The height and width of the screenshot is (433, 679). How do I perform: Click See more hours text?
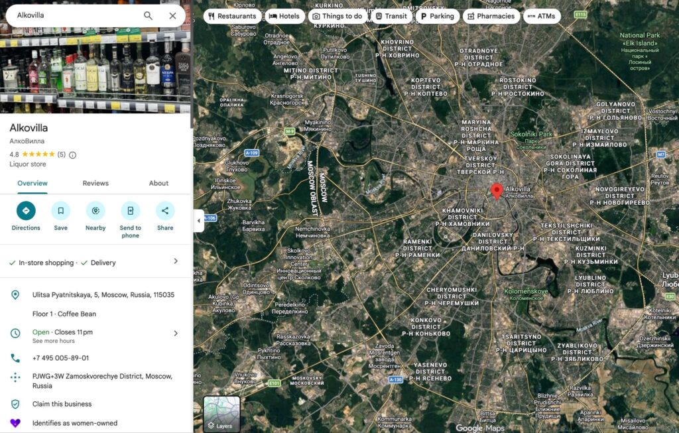(53, 341)
